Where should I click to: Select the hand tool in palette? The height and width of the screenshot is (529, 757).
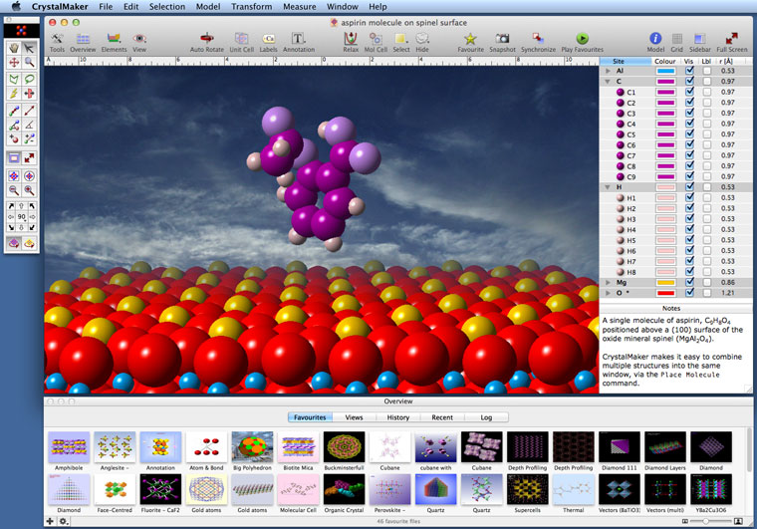(x=14, y=48)
